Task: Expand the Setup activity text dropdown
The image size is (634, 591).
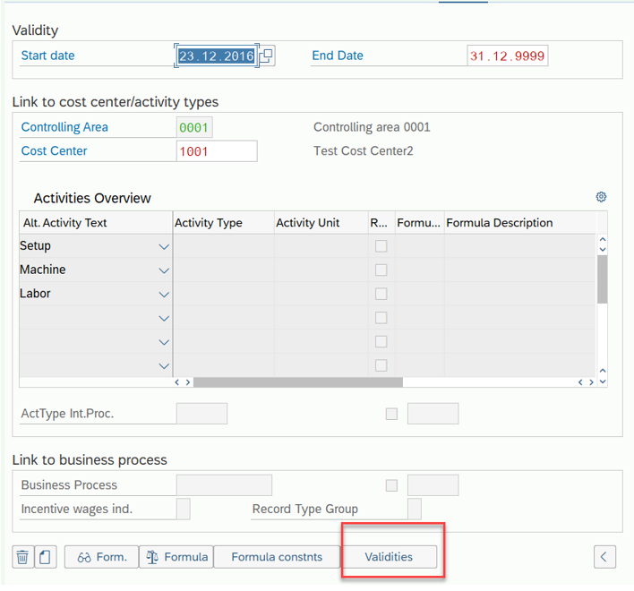Action: [164, 246]
